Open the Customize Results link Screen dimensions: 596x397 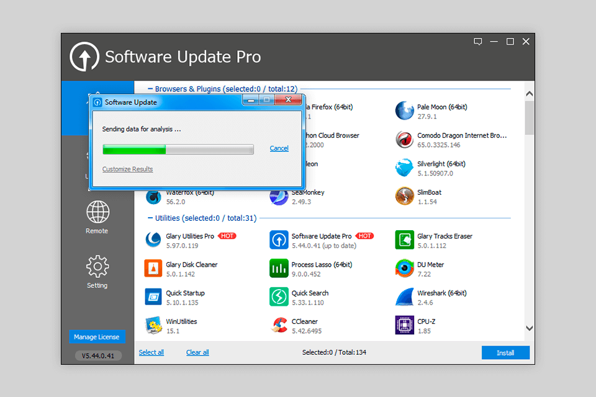click(127, 169)
